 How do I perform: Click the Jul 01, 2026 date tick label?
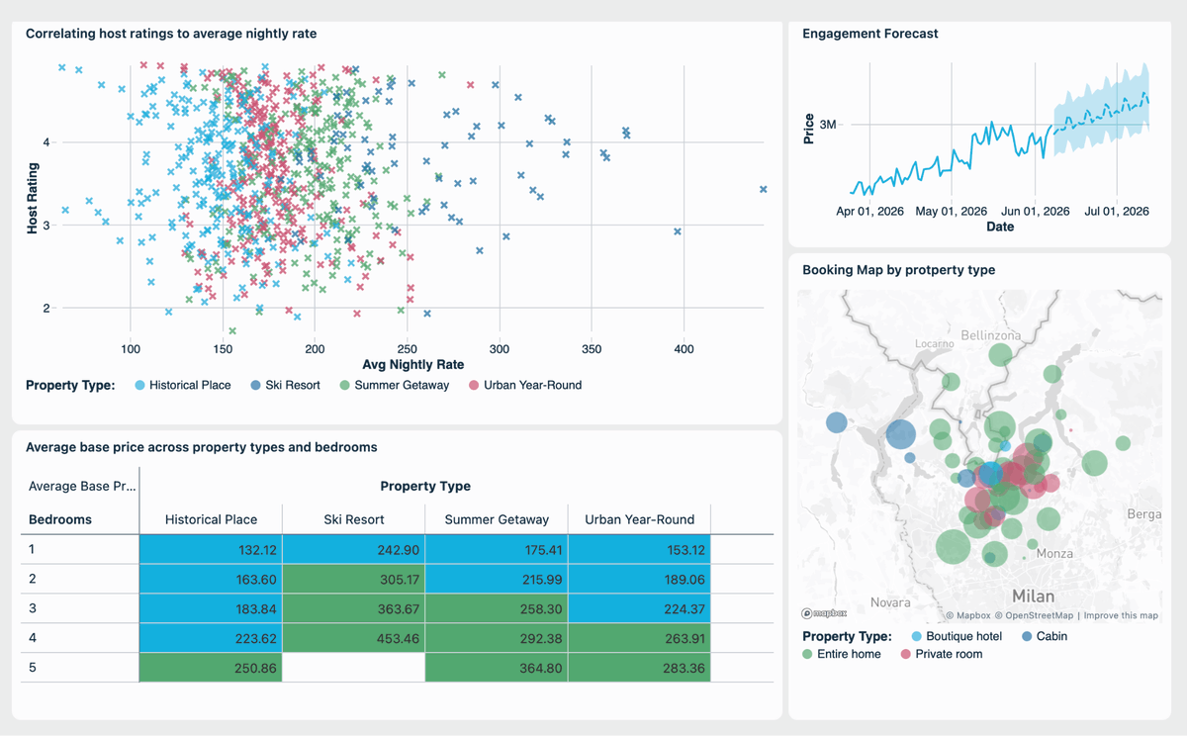[x=1117, y=211]
